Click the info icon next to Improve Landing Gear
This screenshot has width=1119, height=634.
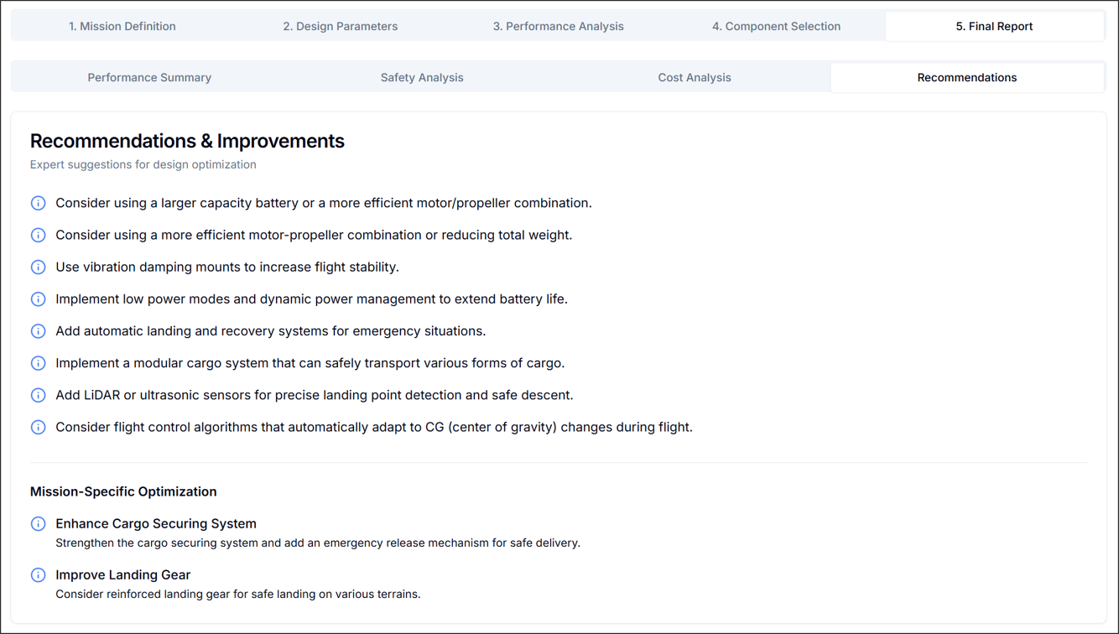point(38,574)
